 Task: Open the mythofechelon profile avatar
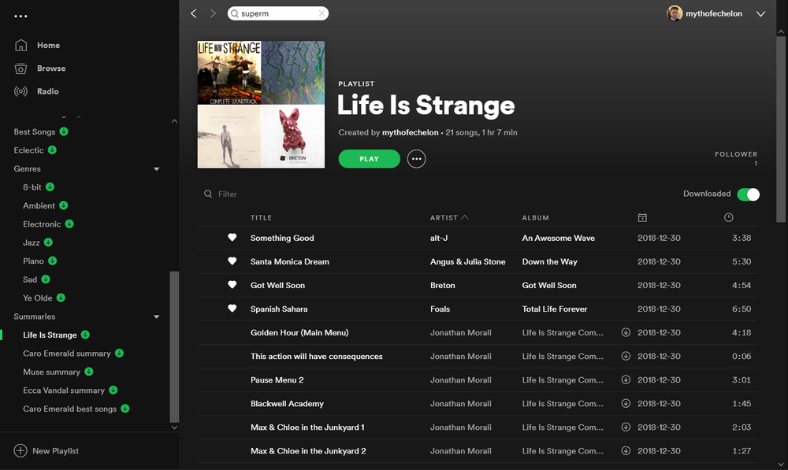tap(675, 13)
